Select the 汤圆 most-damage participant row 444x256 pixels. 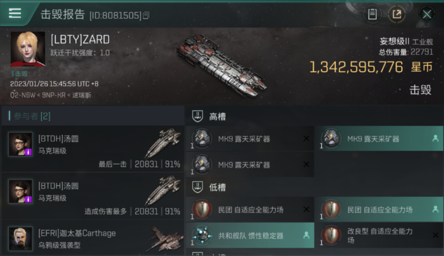[x=93, y=196]
